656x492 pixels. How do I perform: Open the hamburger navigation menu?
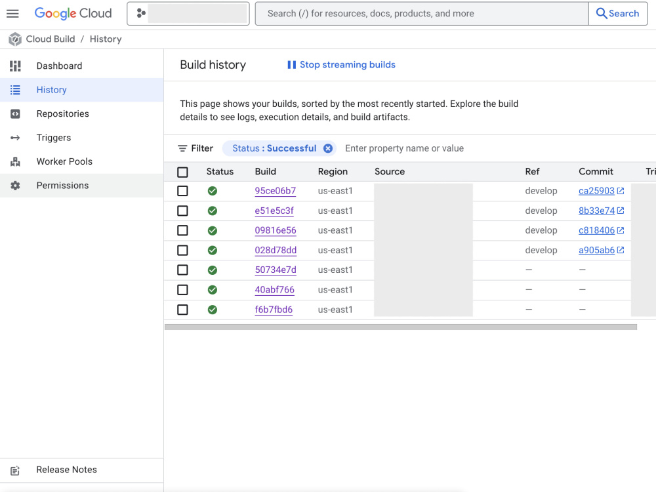(x=12, y=13)
